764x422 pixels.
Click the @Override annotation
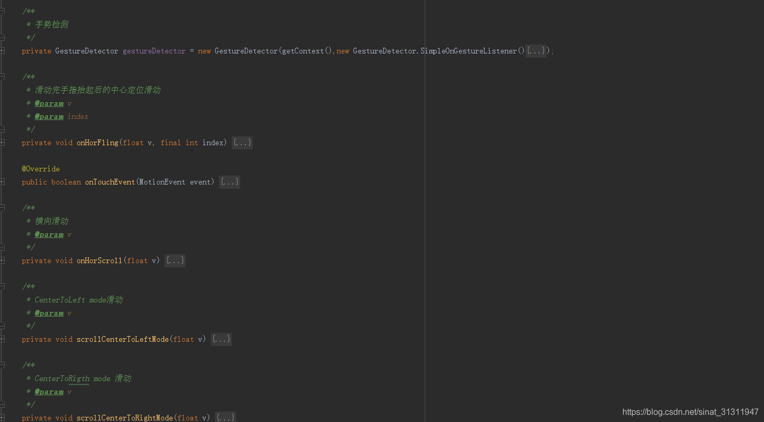tap(41, 169)
